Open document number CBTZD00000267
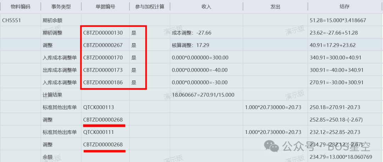The image size is (383, 162). coord(103,45)
